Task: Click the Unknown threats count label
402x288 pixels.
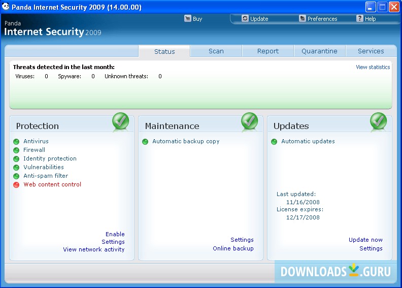Action: [x=126, y=76]
